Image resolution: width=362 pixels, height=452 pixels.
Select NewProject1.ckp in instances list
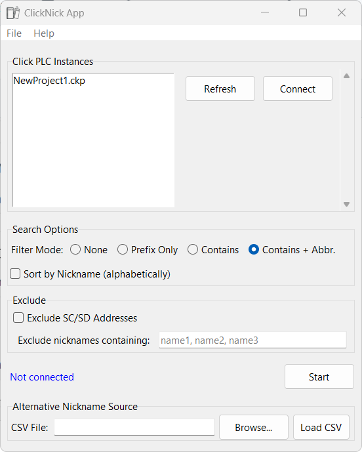[x=49, y=81]
